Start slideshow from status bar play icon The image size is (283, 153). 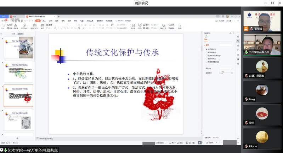(x=199, y=143)
